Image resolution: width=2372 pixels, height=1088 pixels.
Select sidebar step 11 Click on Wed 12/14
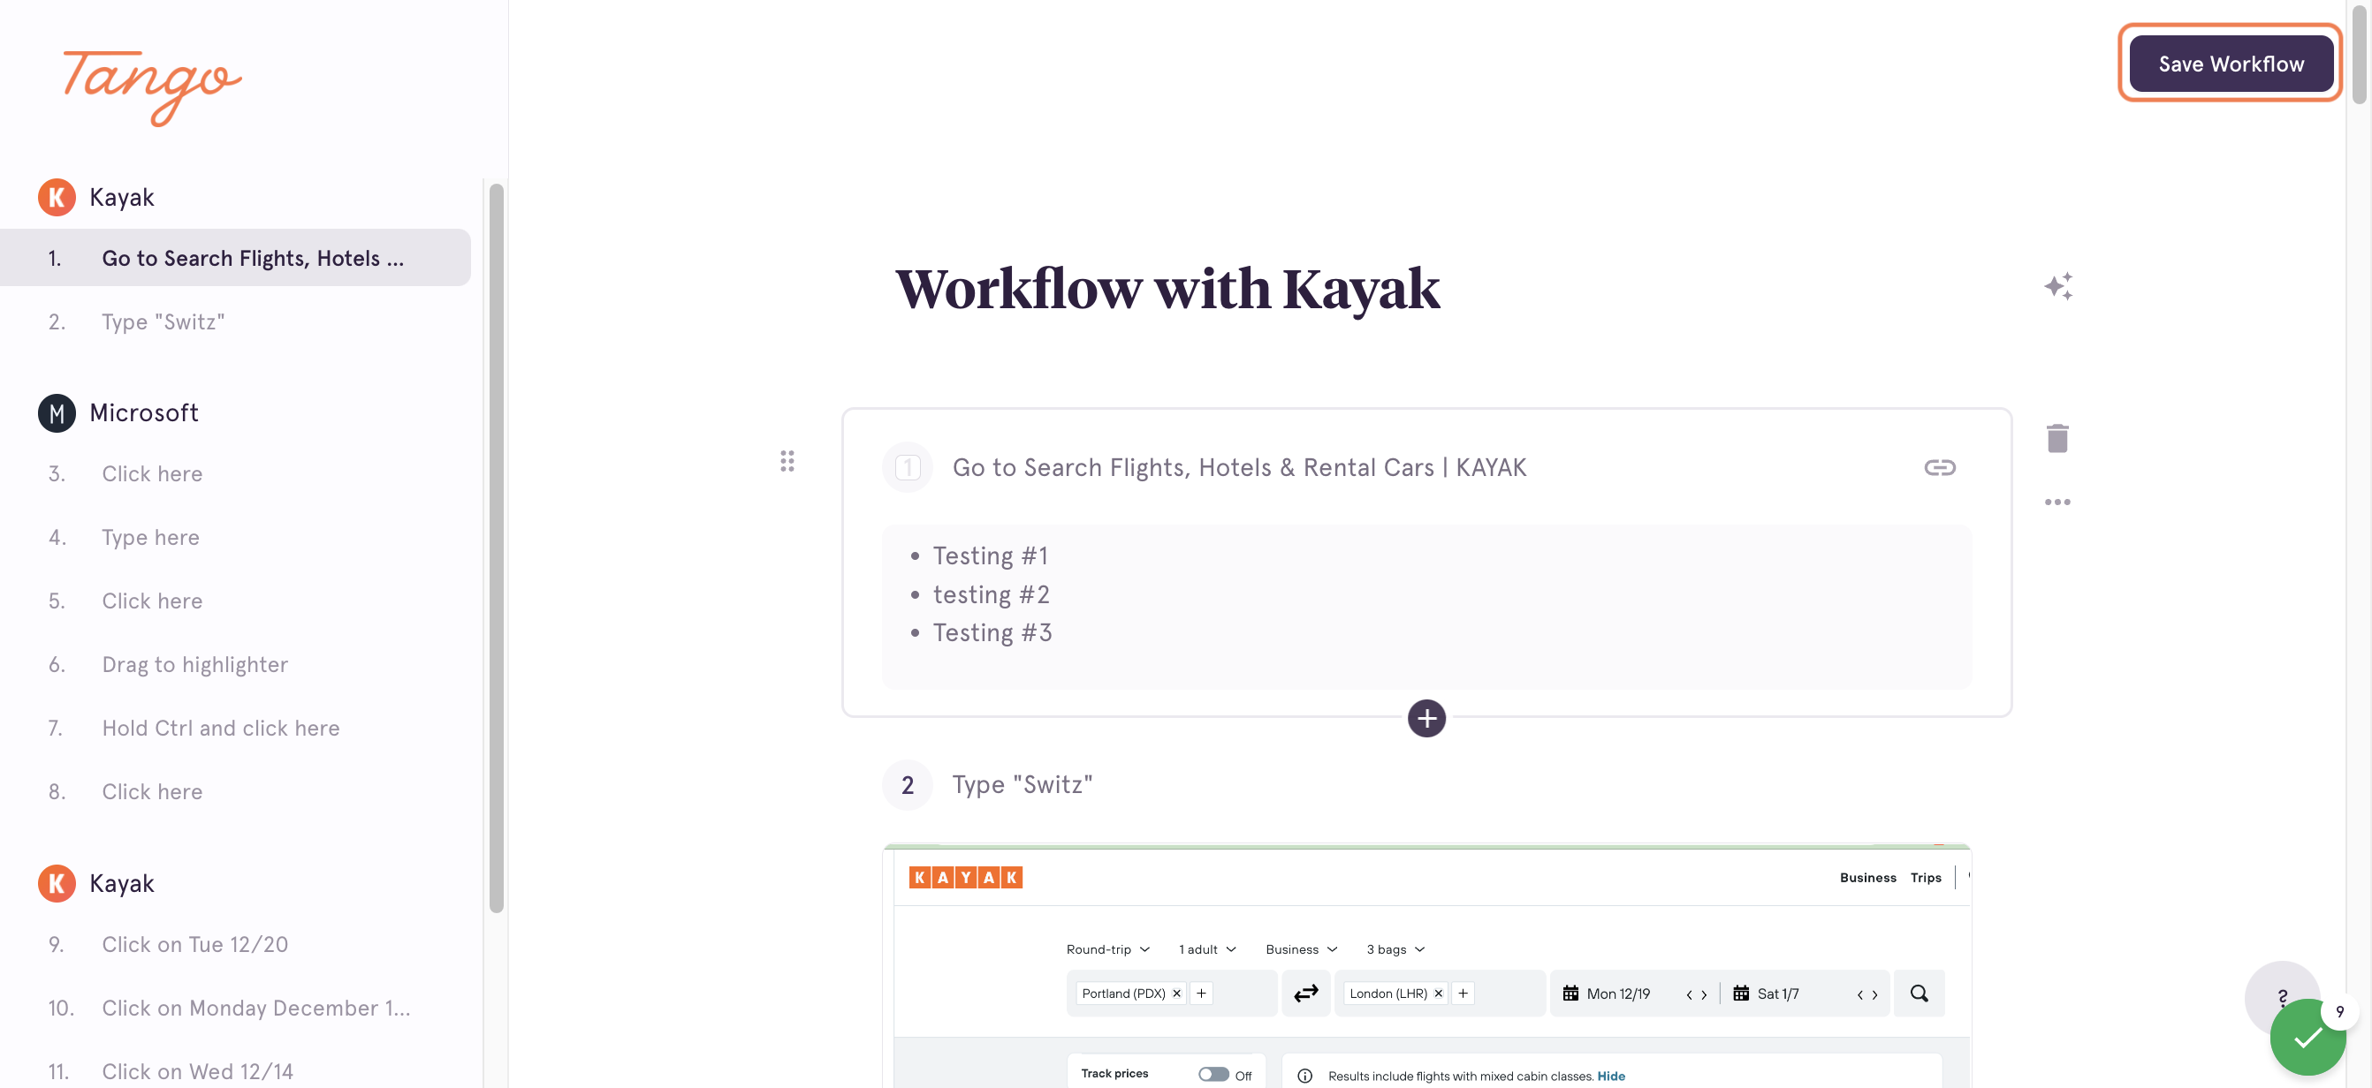tap(235, 1070)
